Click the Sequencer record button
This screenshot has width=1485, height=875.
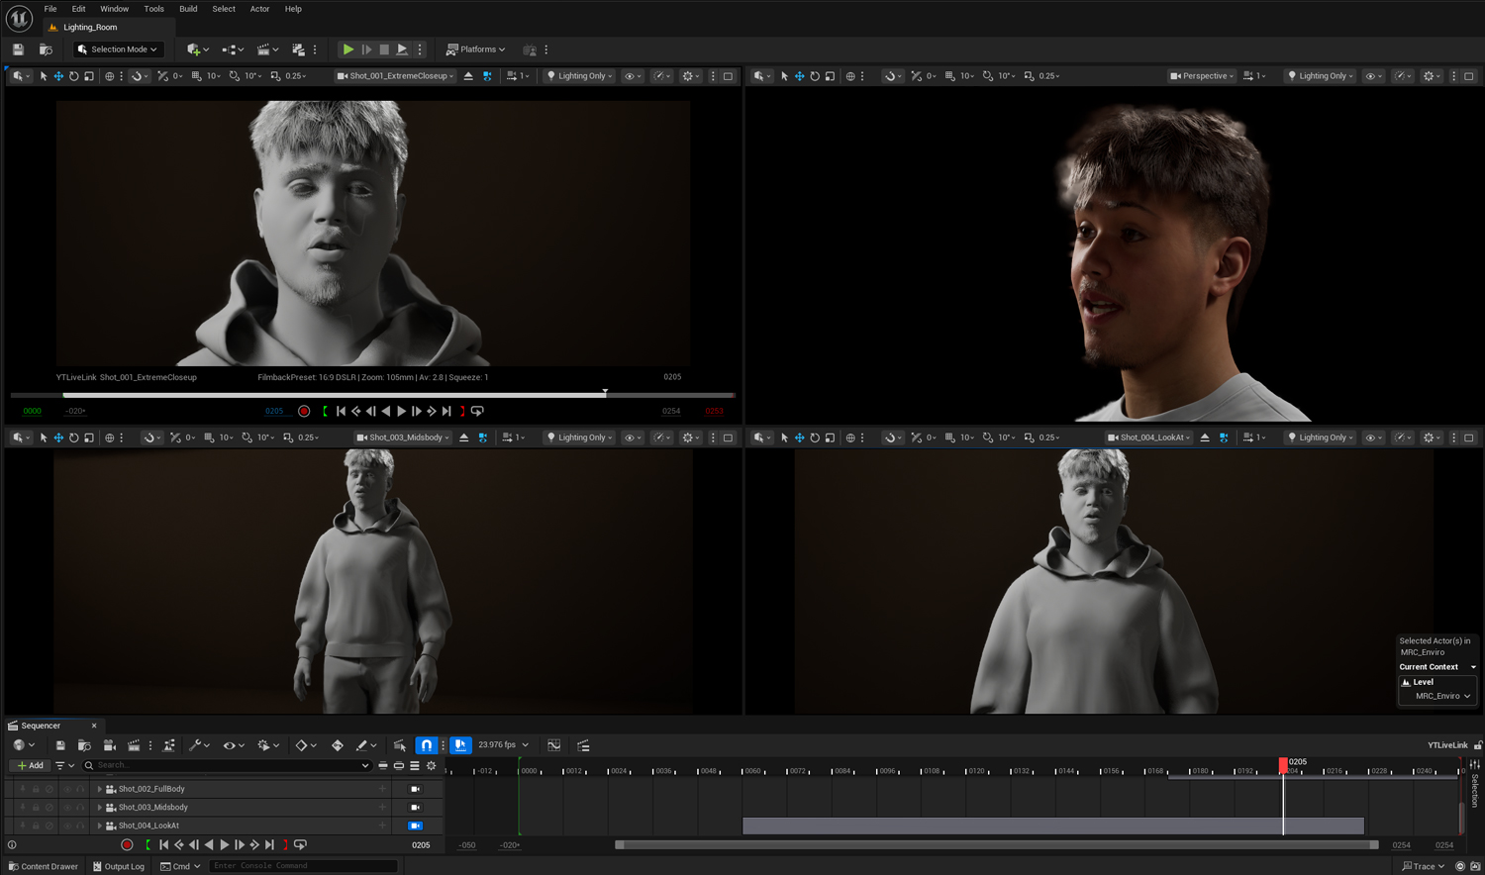click(x=127, y=845)
